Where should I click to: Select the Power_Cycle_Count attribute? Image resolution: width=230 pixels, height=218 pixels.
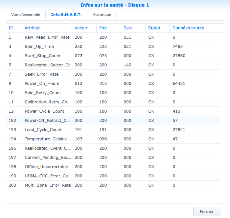pos(44,111)
